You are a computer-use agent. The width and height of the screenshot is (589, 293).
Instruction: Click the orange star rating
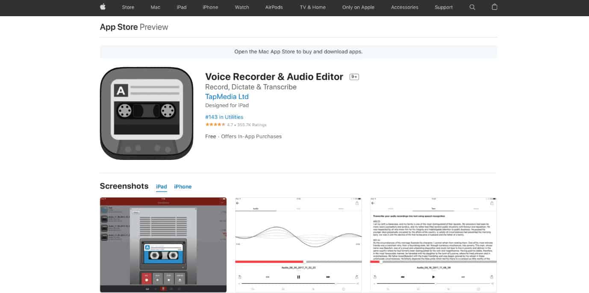[x=215, y=125]
